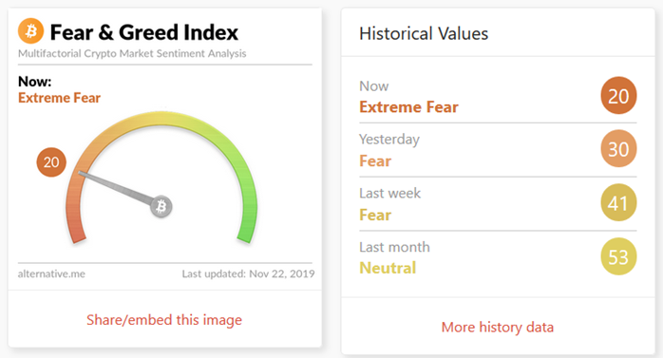Click the alternative.me source text
The image size is (663, 358).
(x=51, y=273)
